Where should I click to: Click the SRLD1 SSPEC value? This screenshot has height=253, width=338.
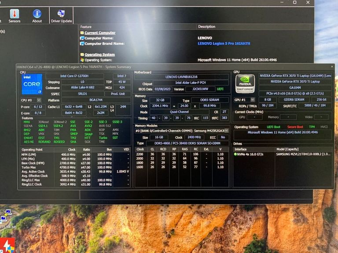click(82, 94)
